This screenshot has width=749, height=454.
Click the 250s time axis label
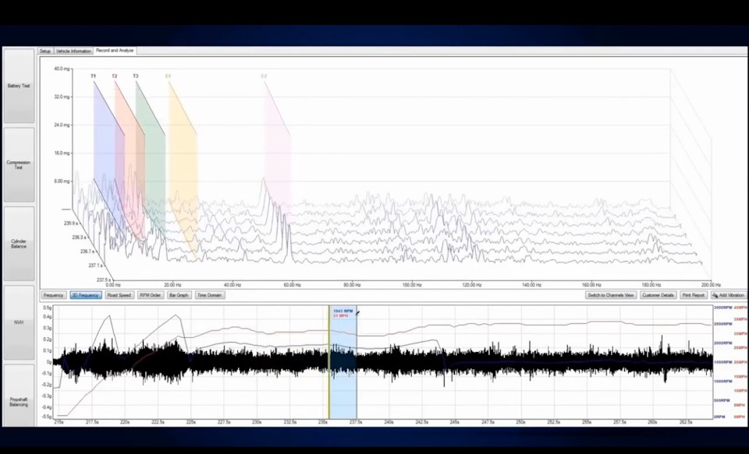point(520,422)
